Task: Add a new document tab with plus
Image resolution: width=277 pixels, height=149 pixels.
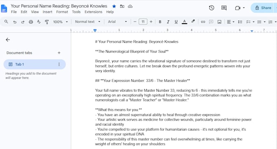Action: (x=59, y=53)
